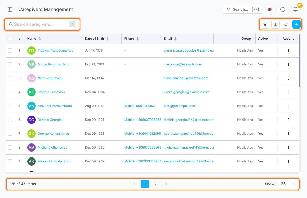Sort by Phone column arrows
307x198 pixels.
pos(138,39)
